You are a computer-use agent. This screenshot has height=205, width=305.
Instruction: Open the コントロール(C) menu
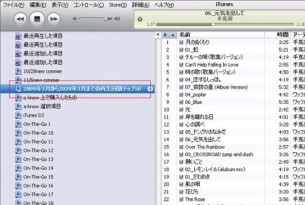(88, 5)
